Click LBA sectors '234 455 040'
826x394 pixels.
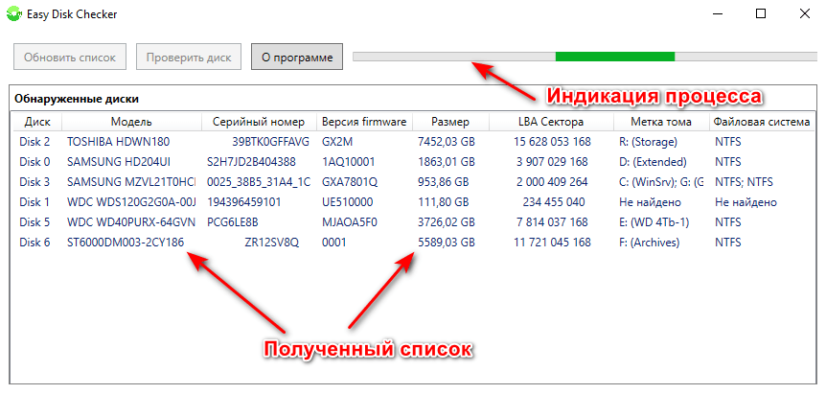[554, 202]
